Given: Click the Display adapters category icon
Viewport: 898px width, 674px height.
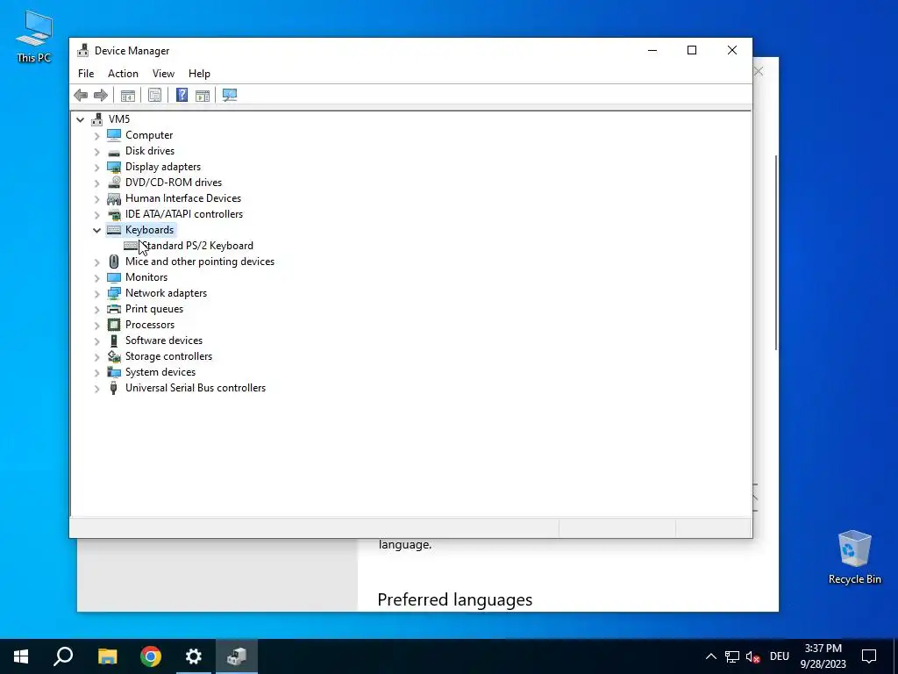Looking at the screenshot, I should point(114,167).
